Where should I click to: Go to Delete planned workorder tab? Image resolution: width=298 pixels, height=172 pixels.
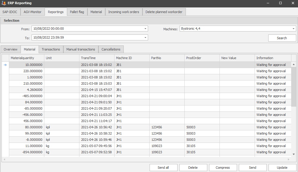pos(164,12)
